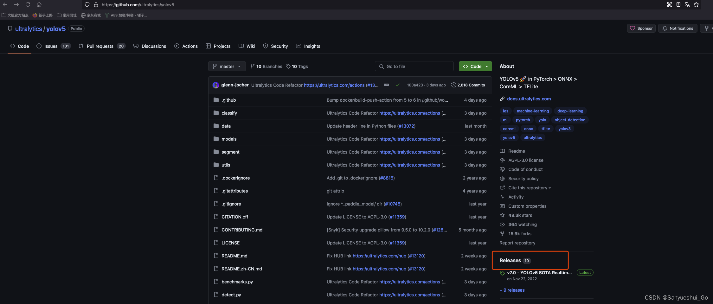Open the segment folder

[x=230, y=152]
